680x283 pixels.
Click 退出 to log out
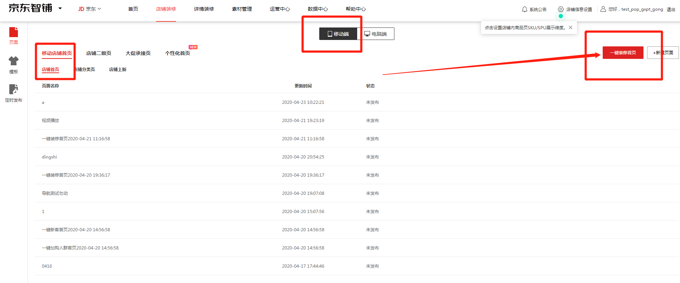pos(671,9)
